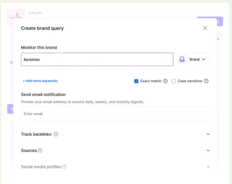Open the Brand type dropdown
The image size is (232, 184).
pos(197,59)
